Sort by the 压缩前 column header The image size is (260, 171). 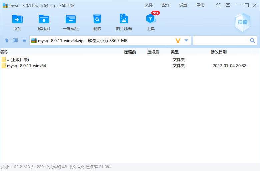pyautogui.click(x=135, y=52)
